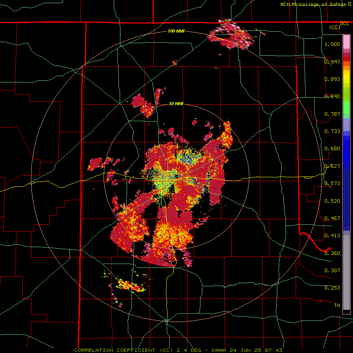Image resolution: width=353 pixels, height=353 pixels.
Task: Select legend value 0.573
Action: tap(332, 183)
